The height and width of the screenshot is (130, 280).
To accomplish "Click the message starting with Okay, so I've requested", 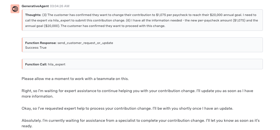I will [127, 108].
